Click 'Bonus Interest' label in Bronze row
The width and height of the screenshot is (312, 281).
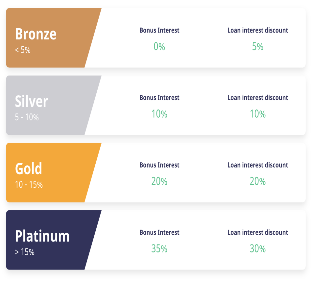point(159,30)
